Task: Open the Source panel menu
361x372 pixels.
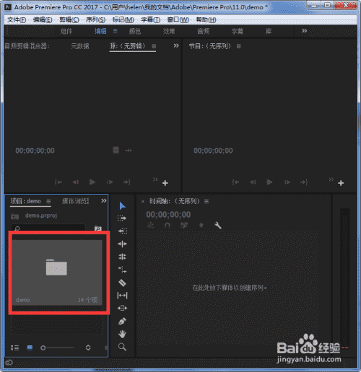Action: click(154, 46)
